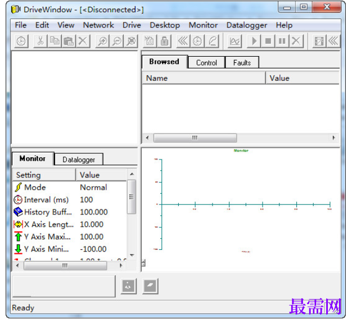This screenshot has height=324, width=352.
Task: Click the notepad icon left of the lock
Action: pos(149,41)
